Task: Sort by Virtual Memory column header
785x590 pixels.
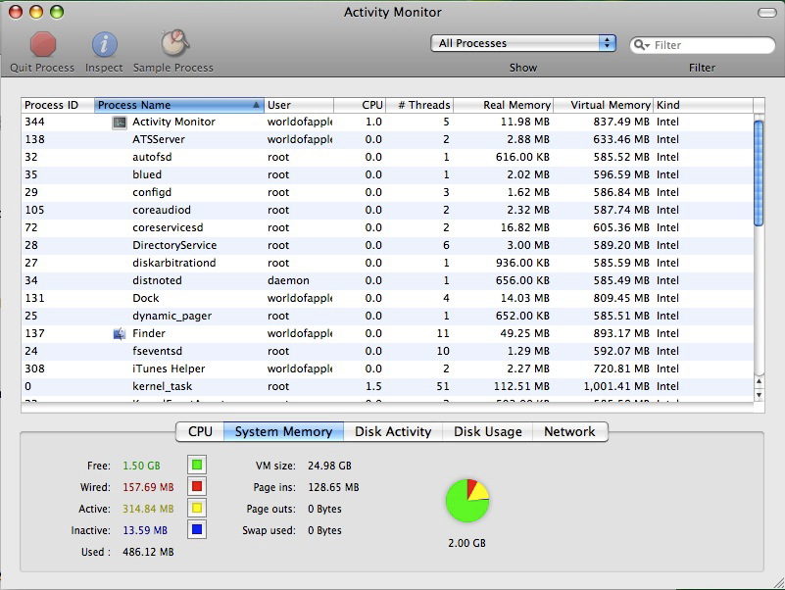Action: click(604, 105)
